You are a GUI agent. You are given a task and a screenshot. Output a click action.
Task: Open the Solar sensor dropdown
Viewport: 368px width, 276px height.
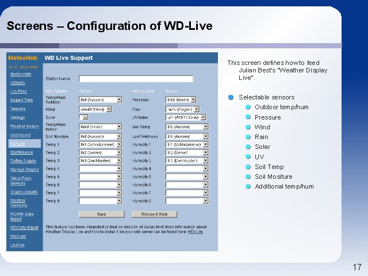[83, 117]
